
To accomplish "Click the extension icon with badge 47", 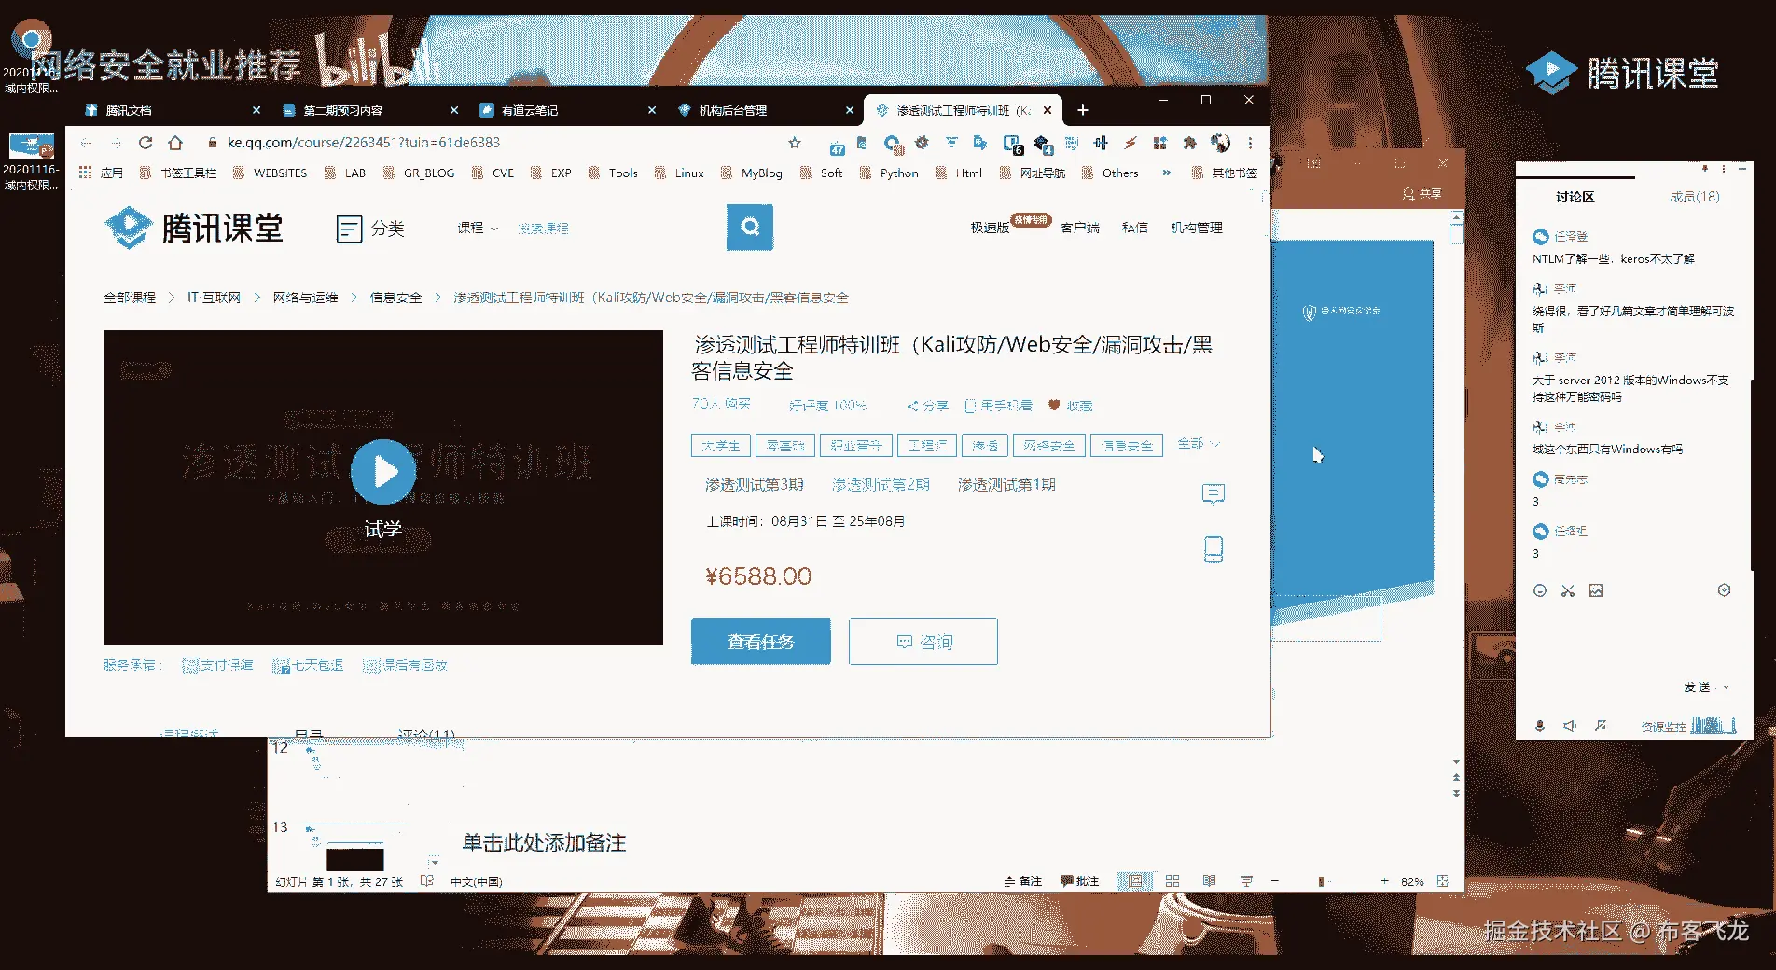I will (837, 145).
